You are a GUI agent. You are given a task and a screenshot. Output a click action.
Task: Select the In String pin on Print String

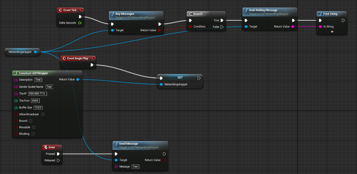pyautogui.click(x=320, y=27)
